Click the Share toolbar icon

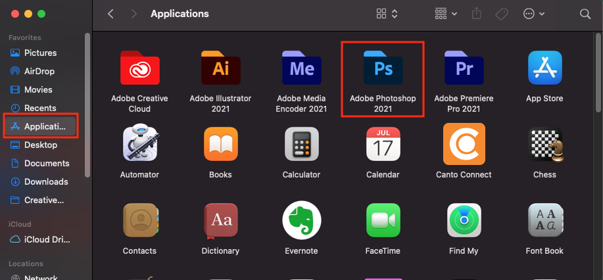(477, 14)
